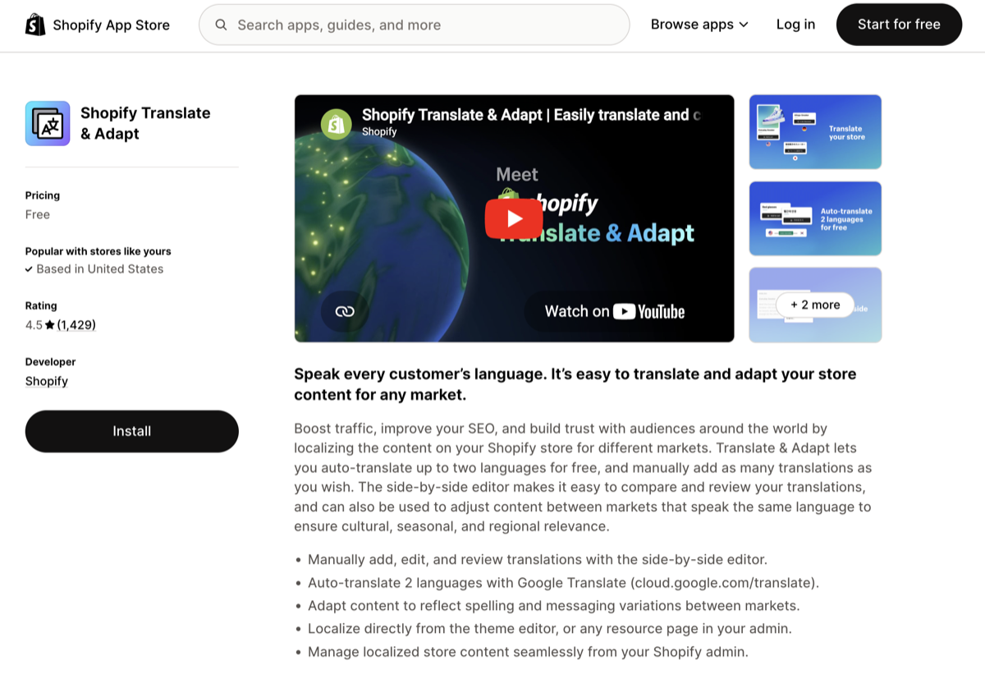
Task: Click the Install button
Action: [132, 431]
